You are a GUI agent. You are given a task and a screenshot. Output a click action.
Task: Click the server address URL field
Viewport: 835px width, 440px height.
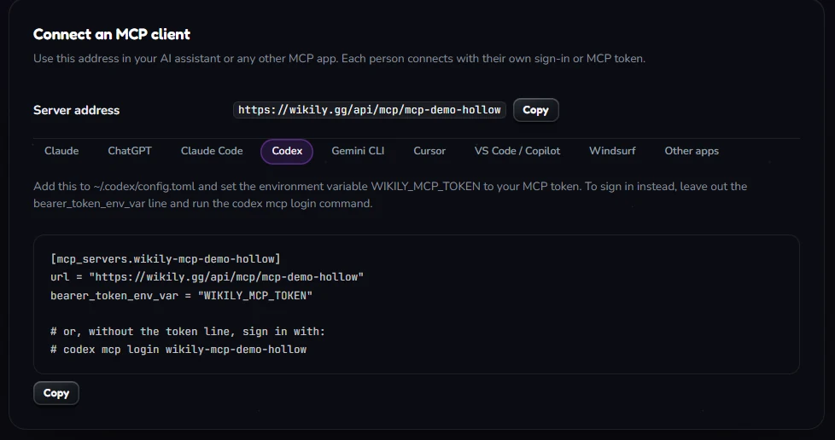coord(370,110)
